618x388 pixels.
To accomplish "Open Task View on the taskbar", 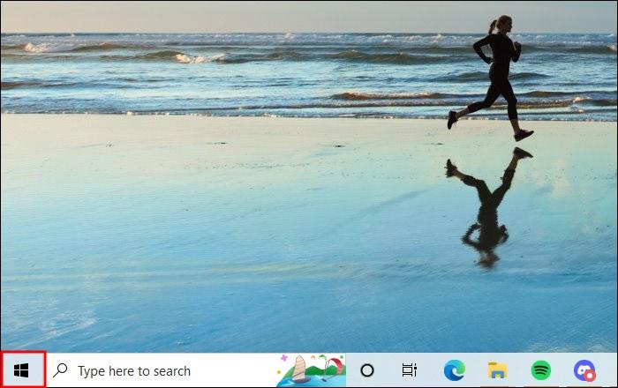I will pos(409,369).
